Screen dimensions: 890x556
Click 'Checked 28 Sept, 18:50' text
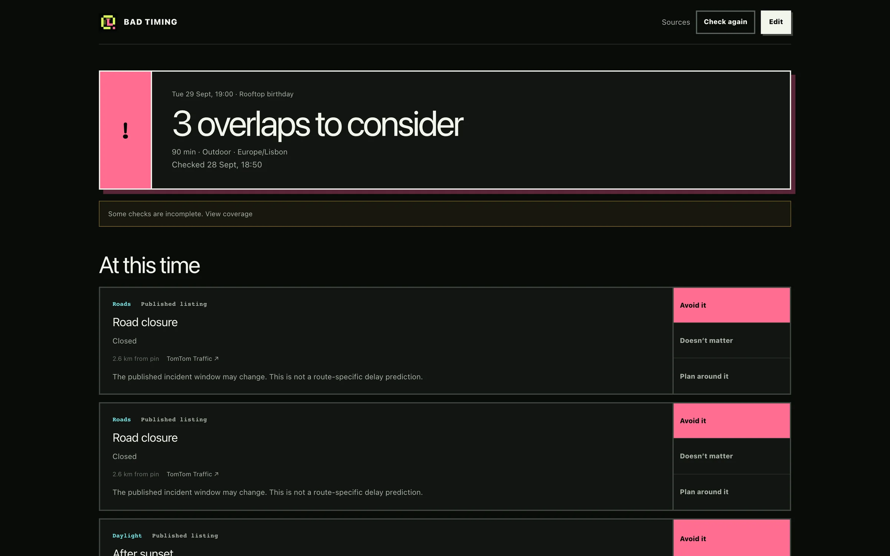tap(217, 165)
